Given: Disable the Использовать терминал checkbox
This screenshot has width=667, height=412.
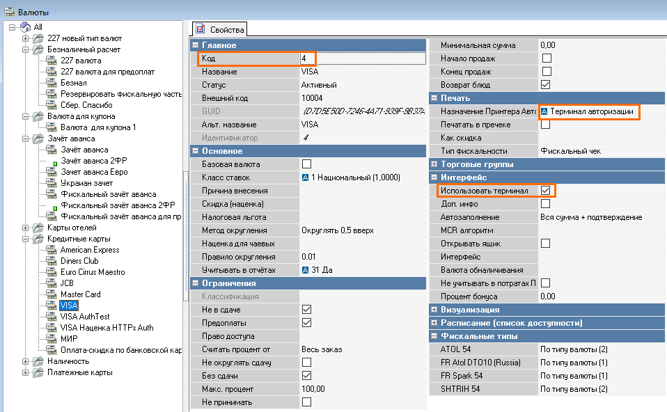Looking at the screenshot, I should pyautogui.click(x=546, y=191).
